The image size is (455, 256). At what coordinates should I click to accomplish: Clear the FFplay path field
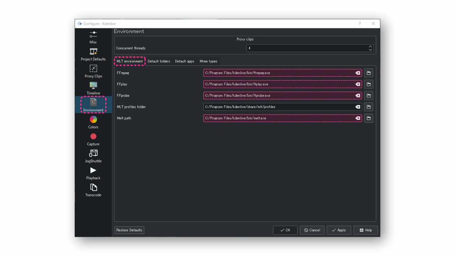point(358,84)
